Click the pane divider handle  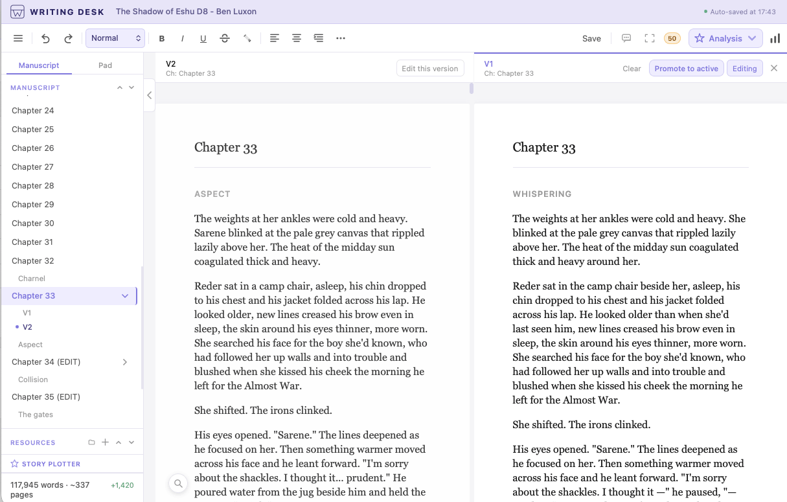[472, 88]
